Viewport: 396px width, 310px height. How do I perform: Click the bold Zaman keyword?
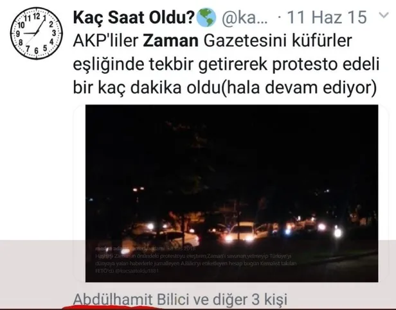coord(171,41)
